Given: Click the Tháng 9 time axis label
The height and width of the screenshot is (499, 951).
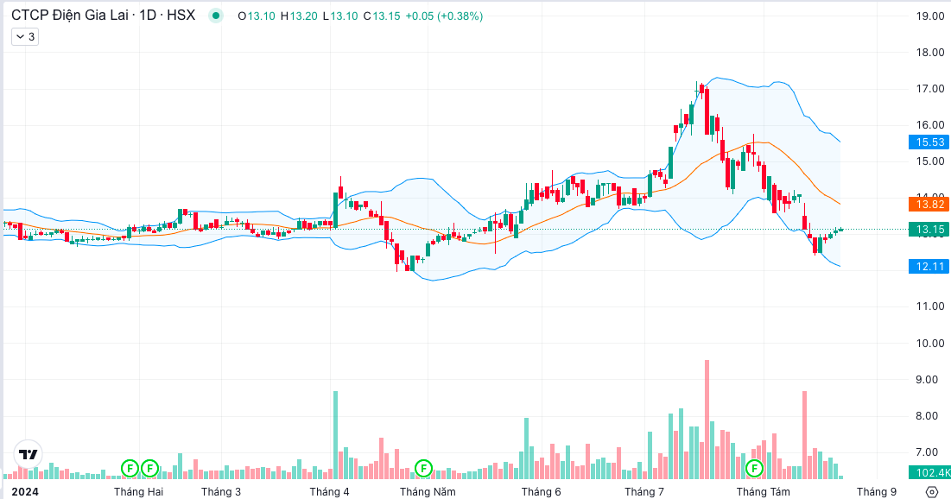Looking at the screenshot, I should 877,492.
